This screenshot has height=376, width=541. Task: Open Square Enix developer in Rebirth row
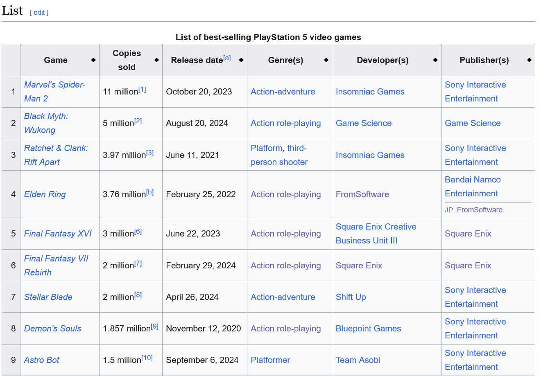click(359, 266)
